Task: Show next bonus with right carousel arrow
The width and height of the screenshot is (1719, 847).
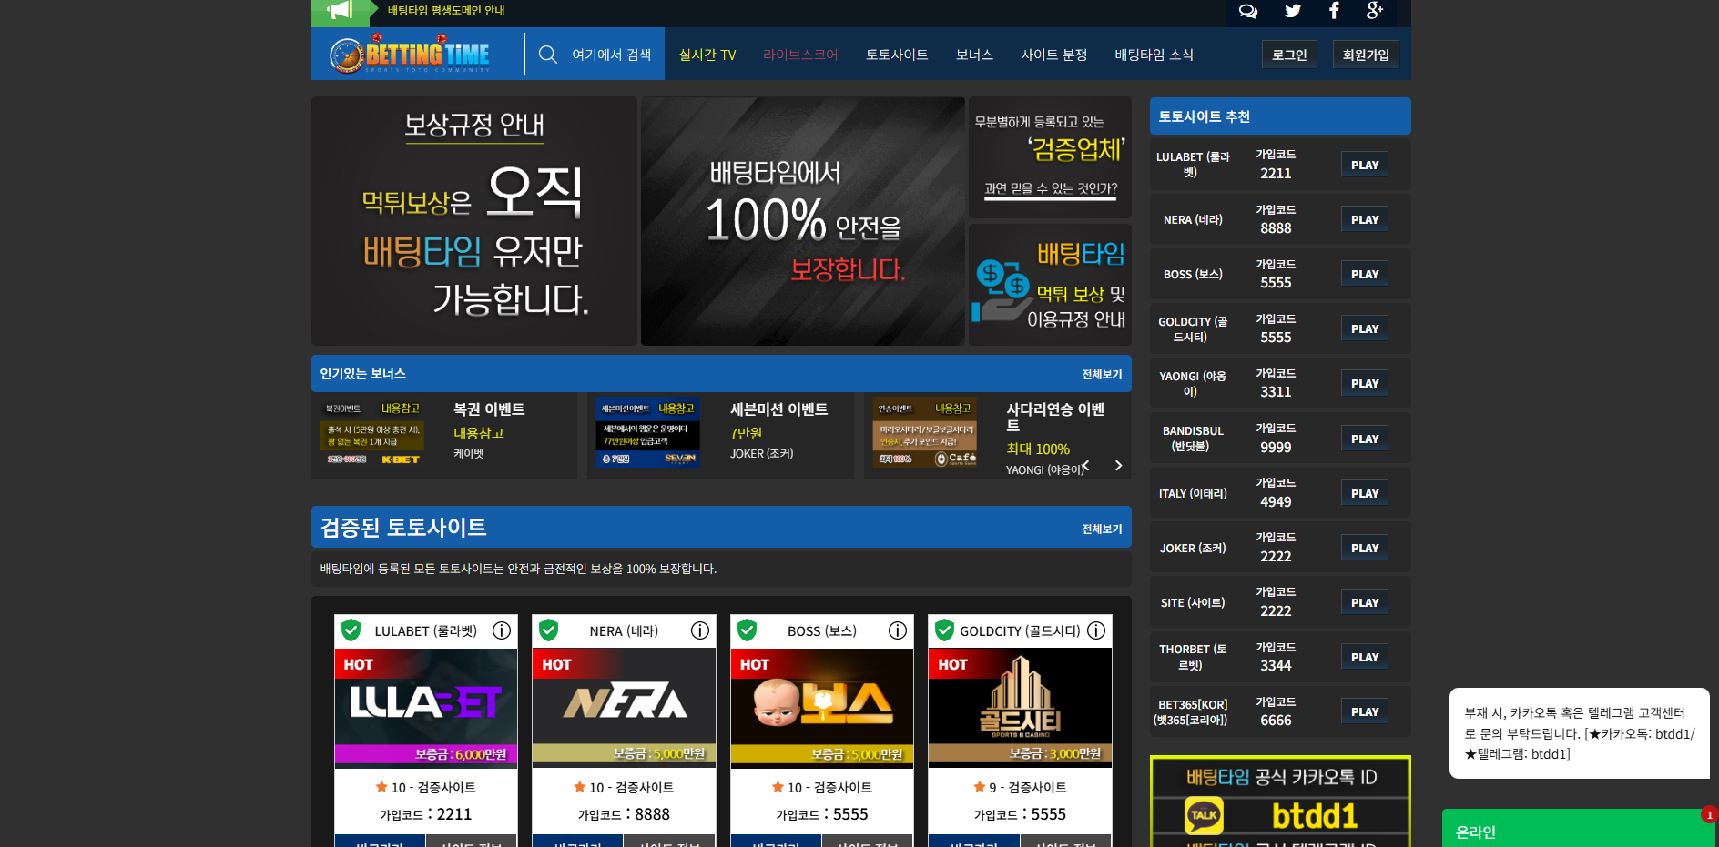Action: [x=1118, y=466]
